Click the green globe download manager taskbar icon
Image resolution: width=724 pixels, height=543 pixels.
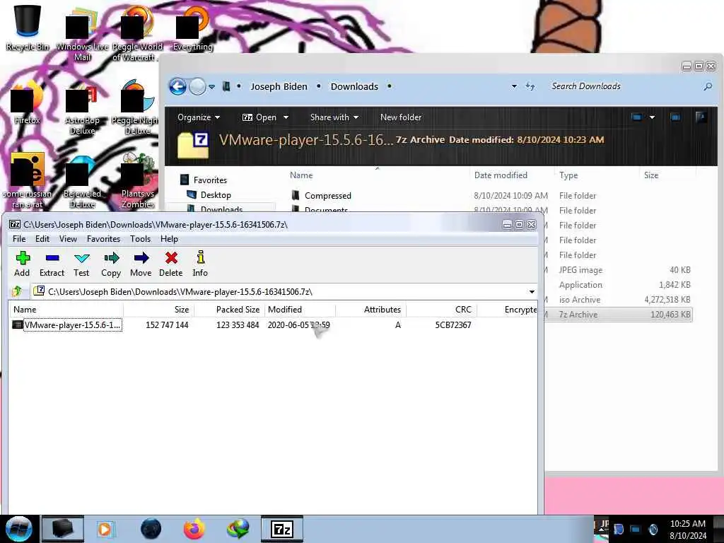click(x=238, y=529)
